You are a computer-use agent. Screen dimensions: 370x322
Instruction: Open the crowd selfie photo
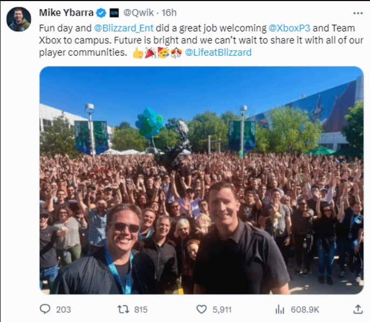click(x=202, y=181)
